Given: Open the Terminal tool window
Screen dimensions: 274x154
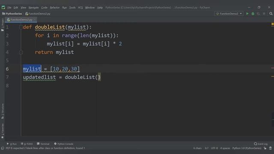Looking at the screenshot, I should (43, 144).
